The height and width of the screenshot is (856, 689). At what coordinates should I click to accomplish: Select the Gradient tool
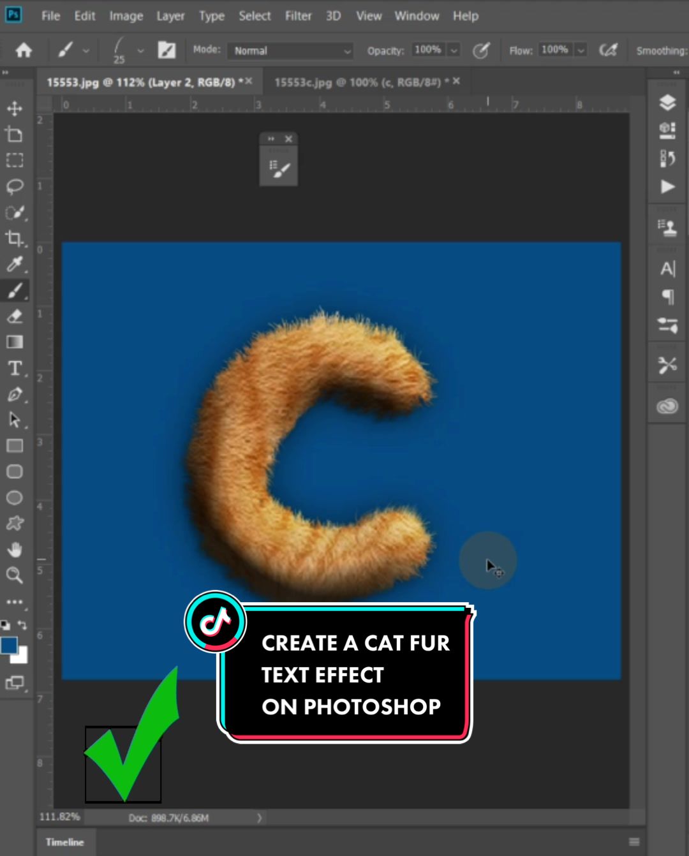pos(15,342)
